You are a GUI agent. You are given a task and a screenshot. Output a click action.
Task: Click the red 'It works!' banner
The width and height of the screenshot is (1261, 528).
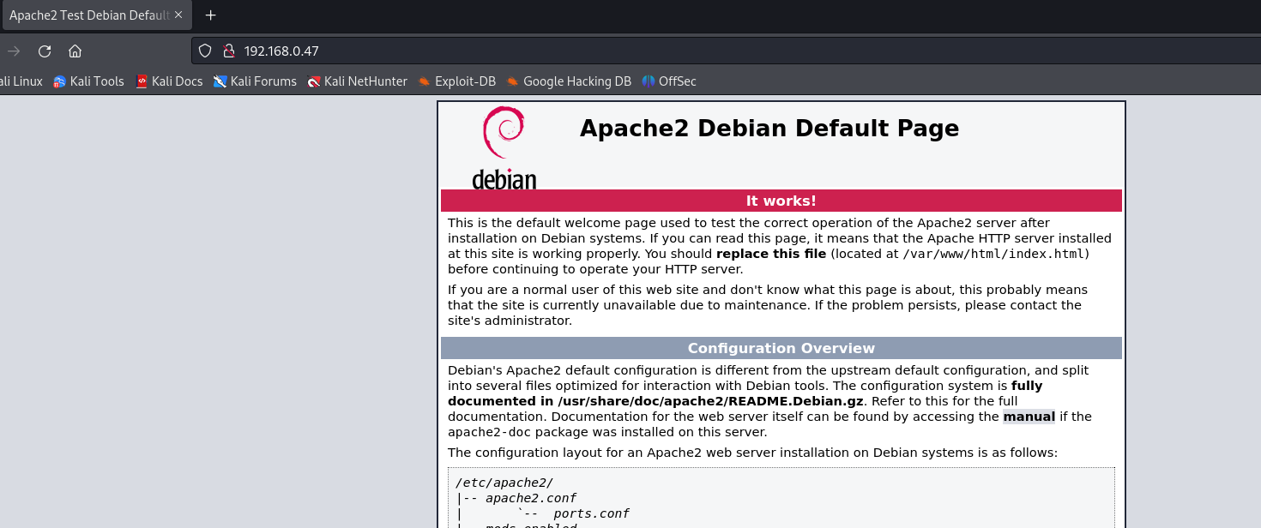pyautogui.click(x=781, y=201)
